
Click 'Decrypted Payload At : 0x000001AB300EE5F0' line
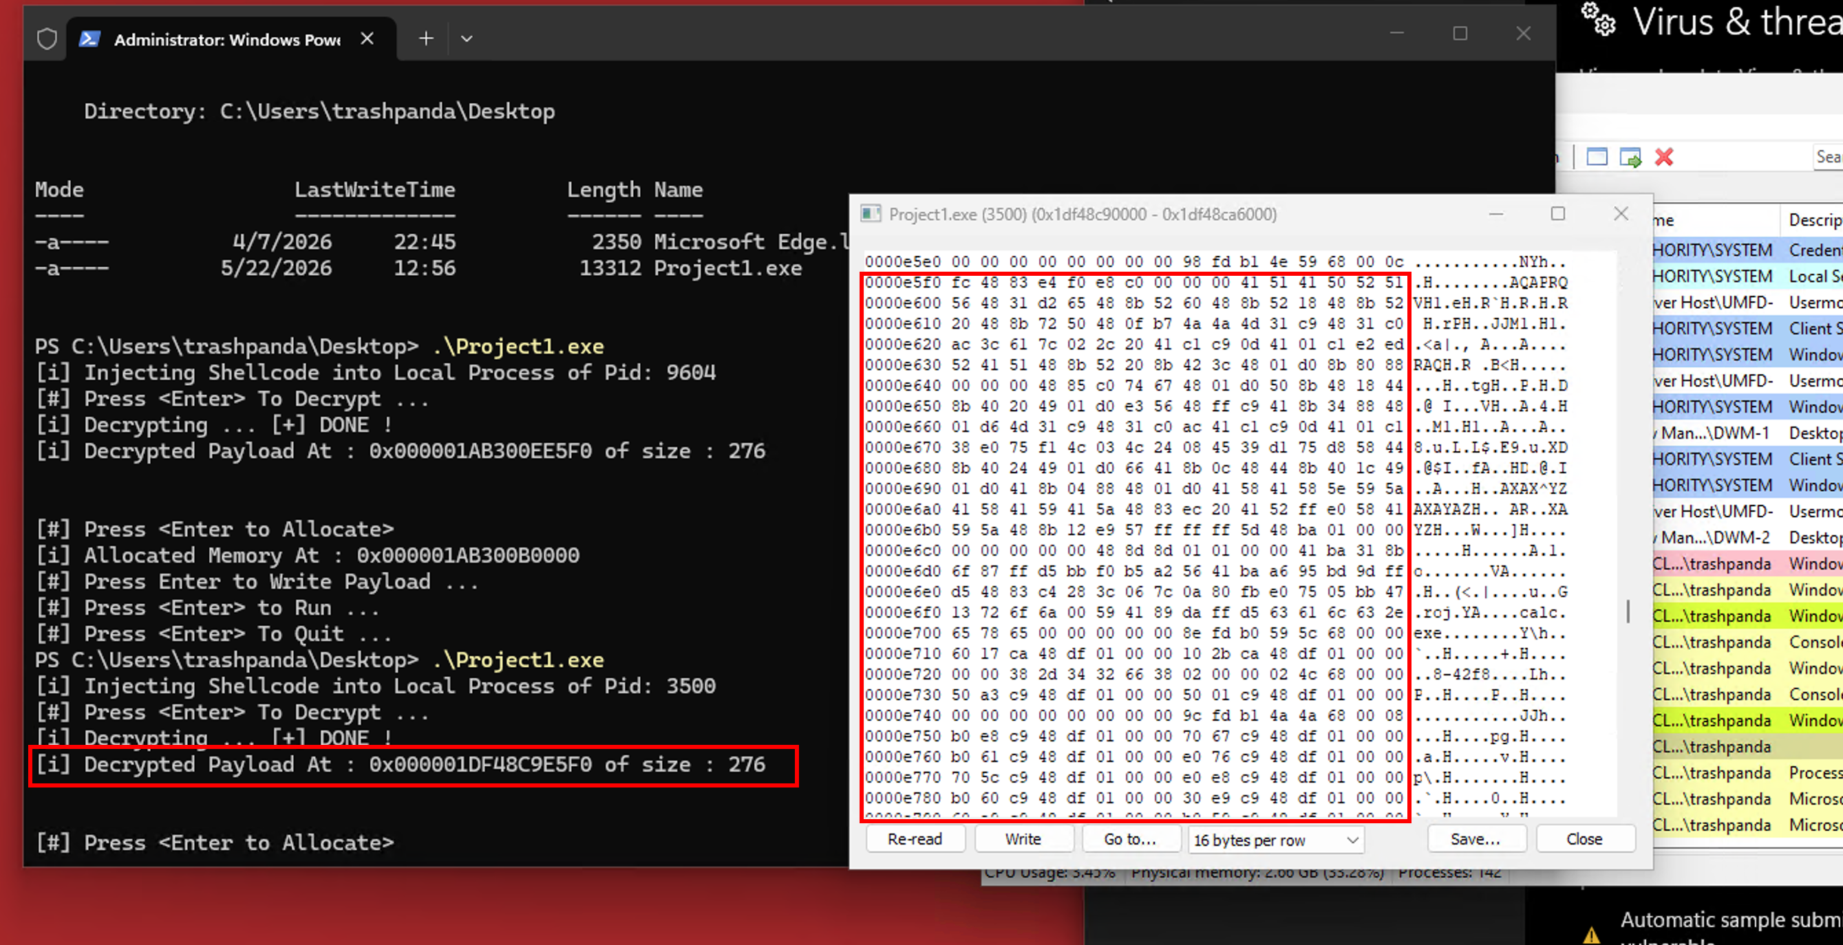400,451
